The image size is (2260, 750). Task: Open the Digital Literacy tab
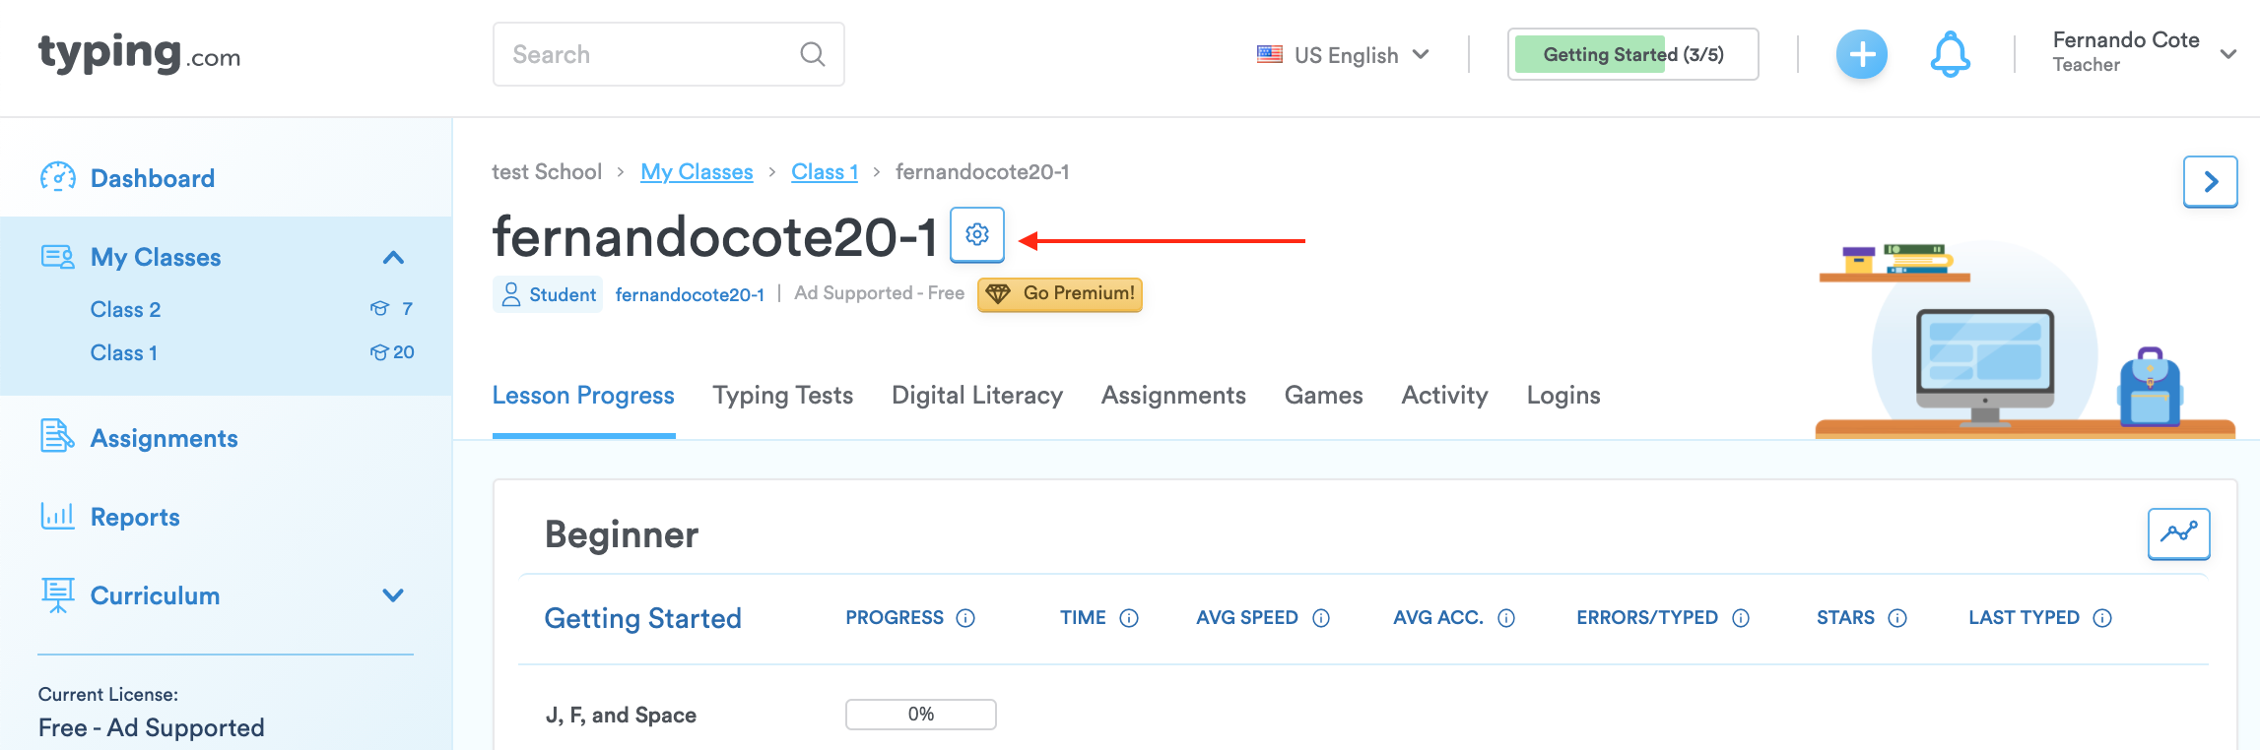coord(976,395)
